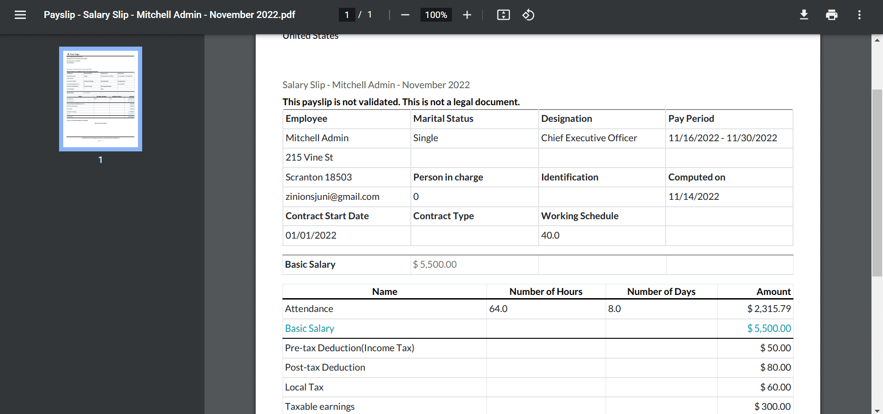The image size is (883, 414).
Task: Click the PDF file name title
Action: coord(169,15)
